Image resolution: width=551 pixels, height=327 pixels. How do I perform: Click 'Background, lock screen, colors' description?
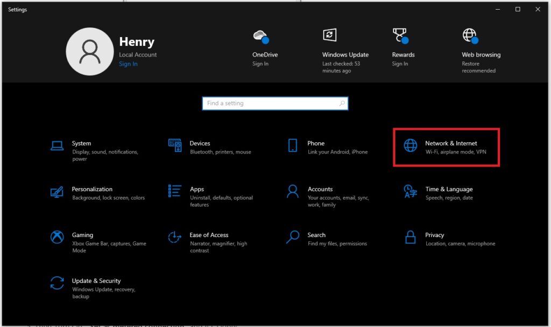click(x=109, y=198)
